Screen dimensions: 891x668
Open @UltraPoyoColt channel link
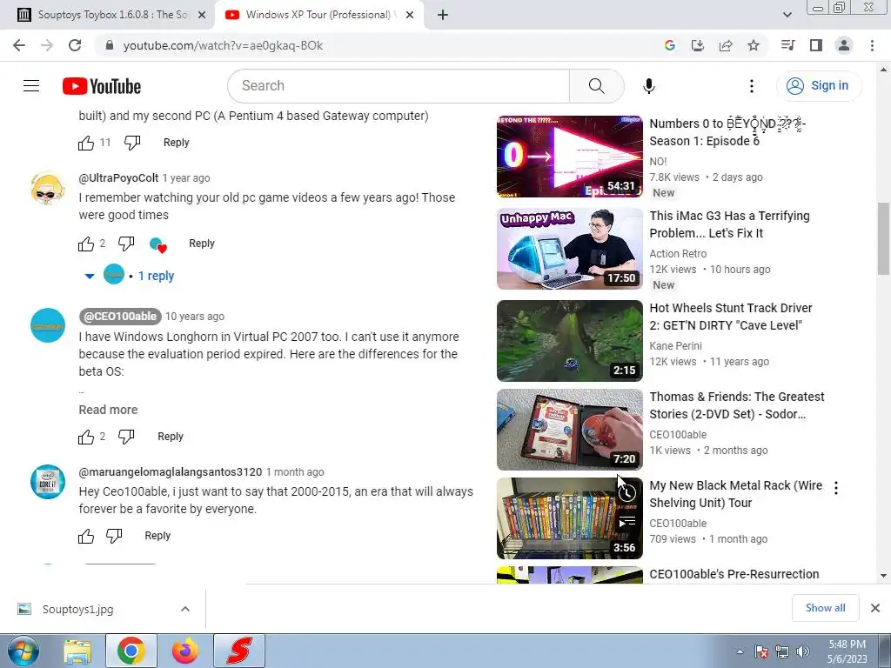pyautogui.click(x=118, y=177)
